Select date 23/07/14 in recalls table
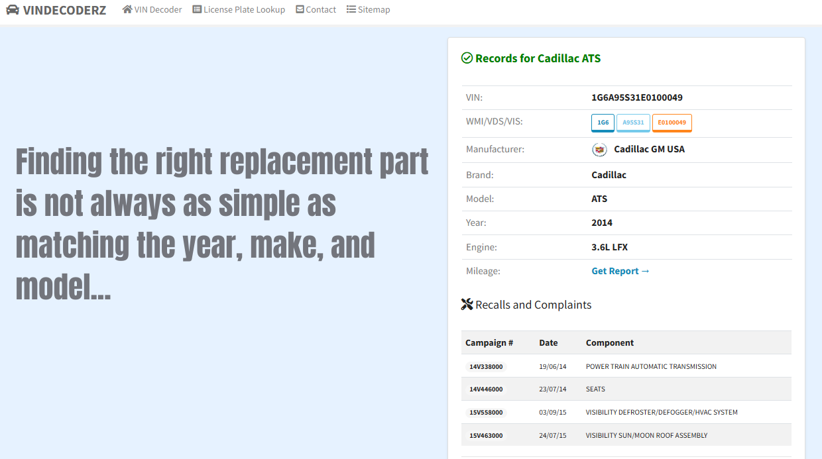The width and height of the screenshot is (822, 459). point(553,389)
